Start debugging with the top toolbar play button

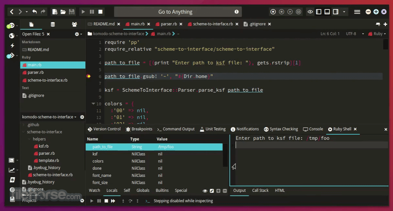pyautogui.click(x=83, y=12)
